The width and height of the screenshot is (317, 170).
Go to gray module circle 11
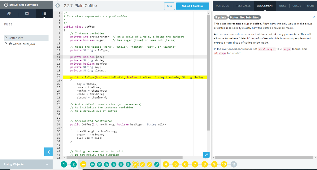click(234, 164)
